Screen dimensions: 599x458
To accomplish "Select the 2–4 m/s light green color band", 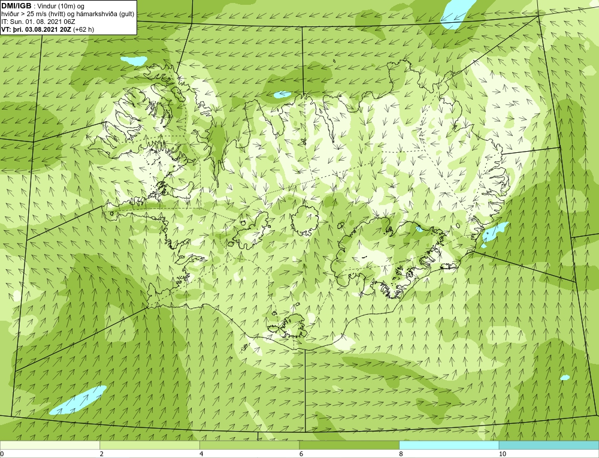I will (x=150, y=445).
